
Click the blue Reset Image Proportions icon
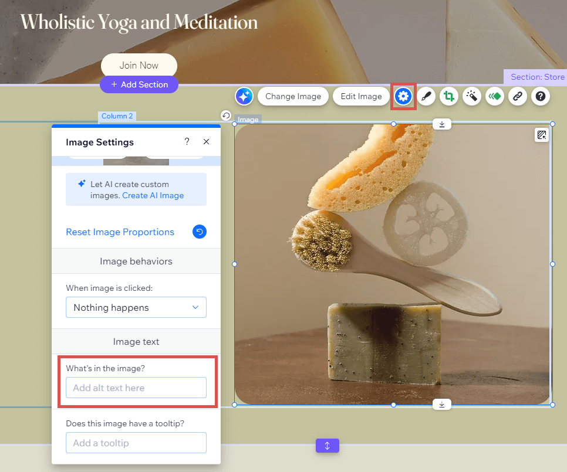point(200,232)
